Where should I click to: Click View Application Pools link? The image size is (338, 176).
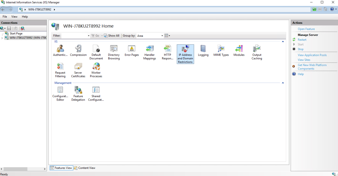click(312, 55)
